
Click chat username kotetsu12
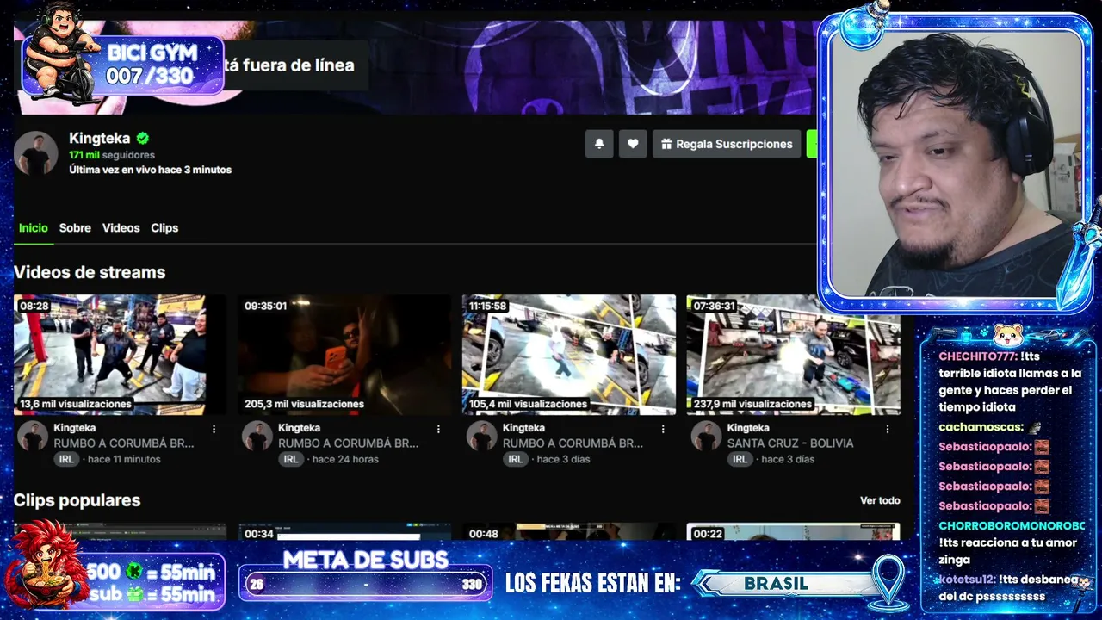[x=967, y=580]
